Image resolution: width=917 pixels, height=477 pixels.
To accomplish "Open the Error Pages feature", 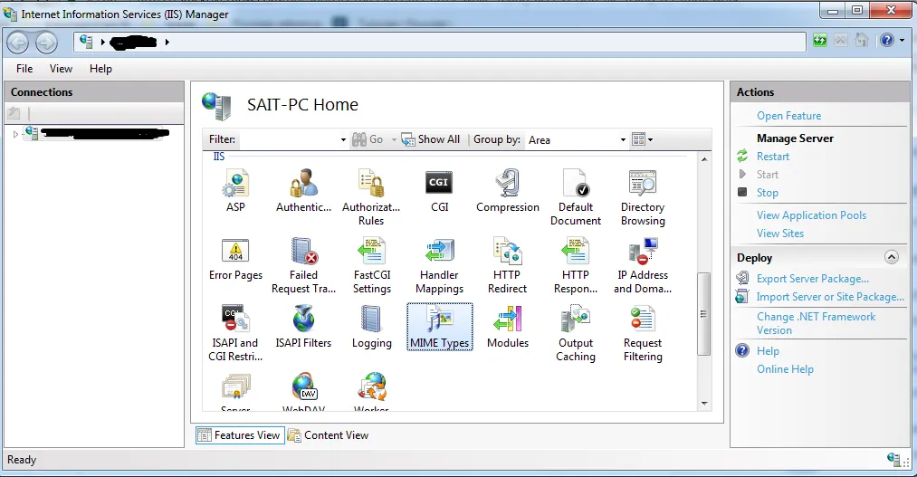I will 235,259.
